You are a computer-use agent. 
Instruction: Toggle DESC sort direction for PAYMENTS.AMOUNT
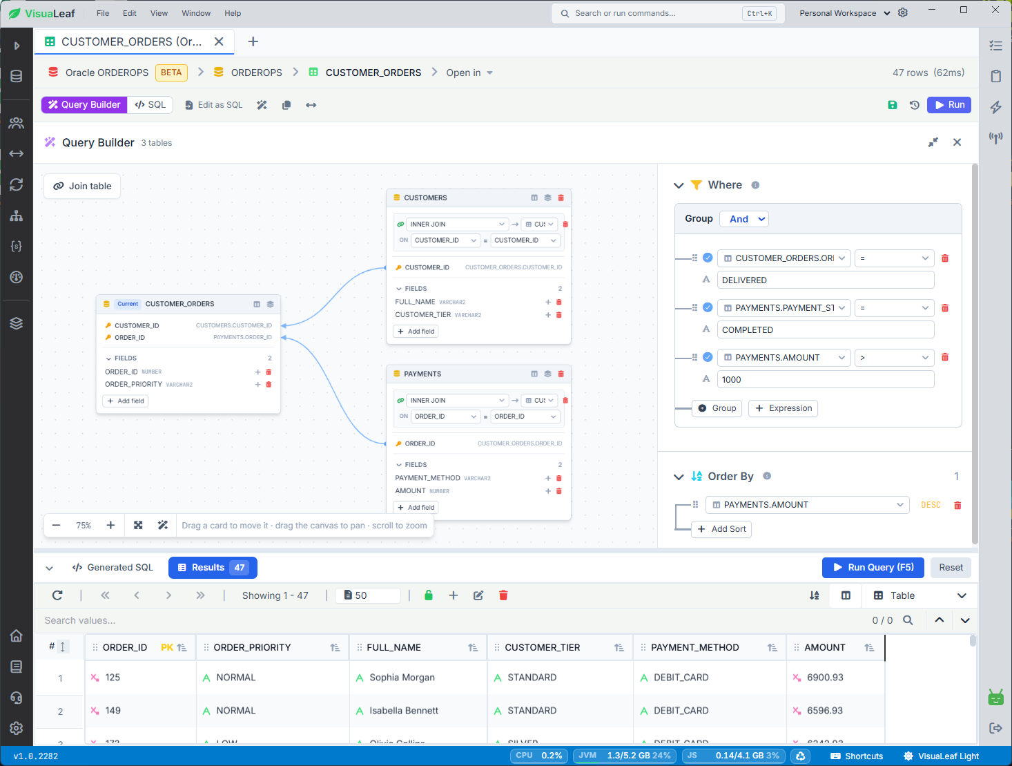coord(931,505)
